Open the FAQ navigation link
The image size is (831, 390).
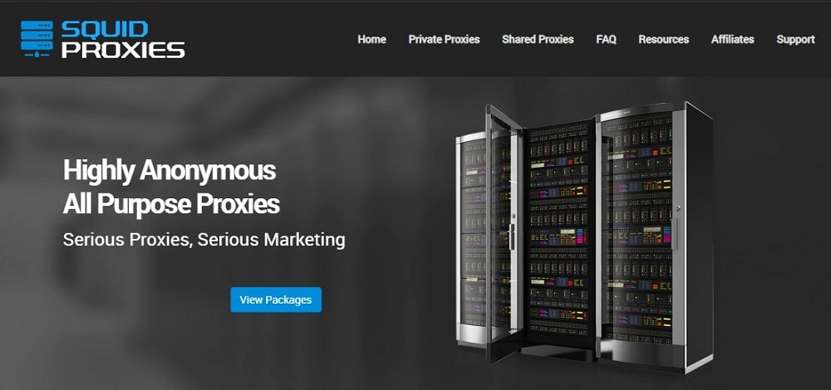[606, 39]
